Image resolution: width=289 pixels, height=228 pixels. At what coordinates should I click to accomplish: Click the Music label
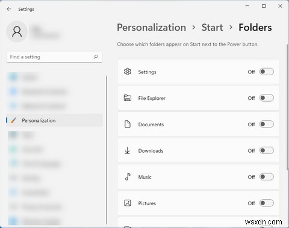coord(144,177)
